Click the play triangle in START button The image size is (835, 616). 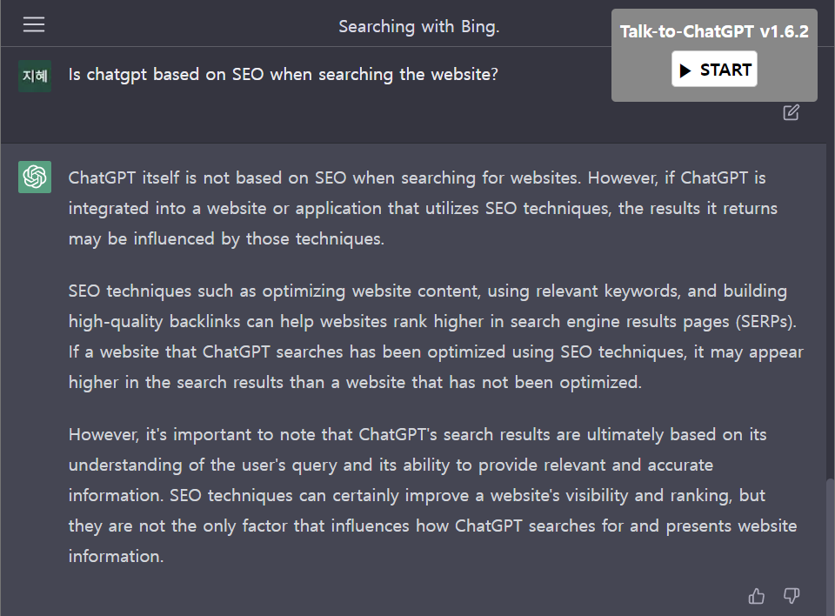685,70
